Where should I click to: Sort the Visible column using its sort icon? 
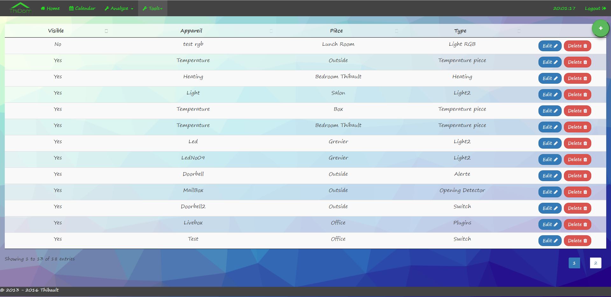tap(106, 31)
